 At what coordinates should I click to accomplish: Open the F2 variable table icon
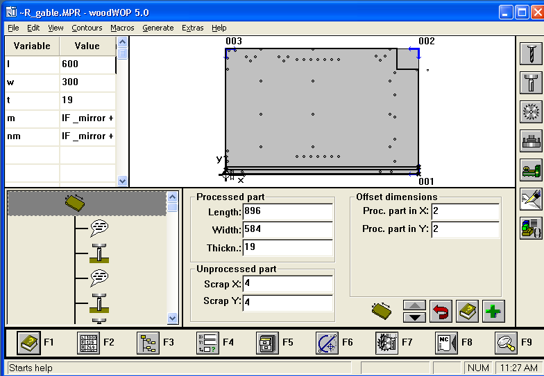tap(88, 343)
